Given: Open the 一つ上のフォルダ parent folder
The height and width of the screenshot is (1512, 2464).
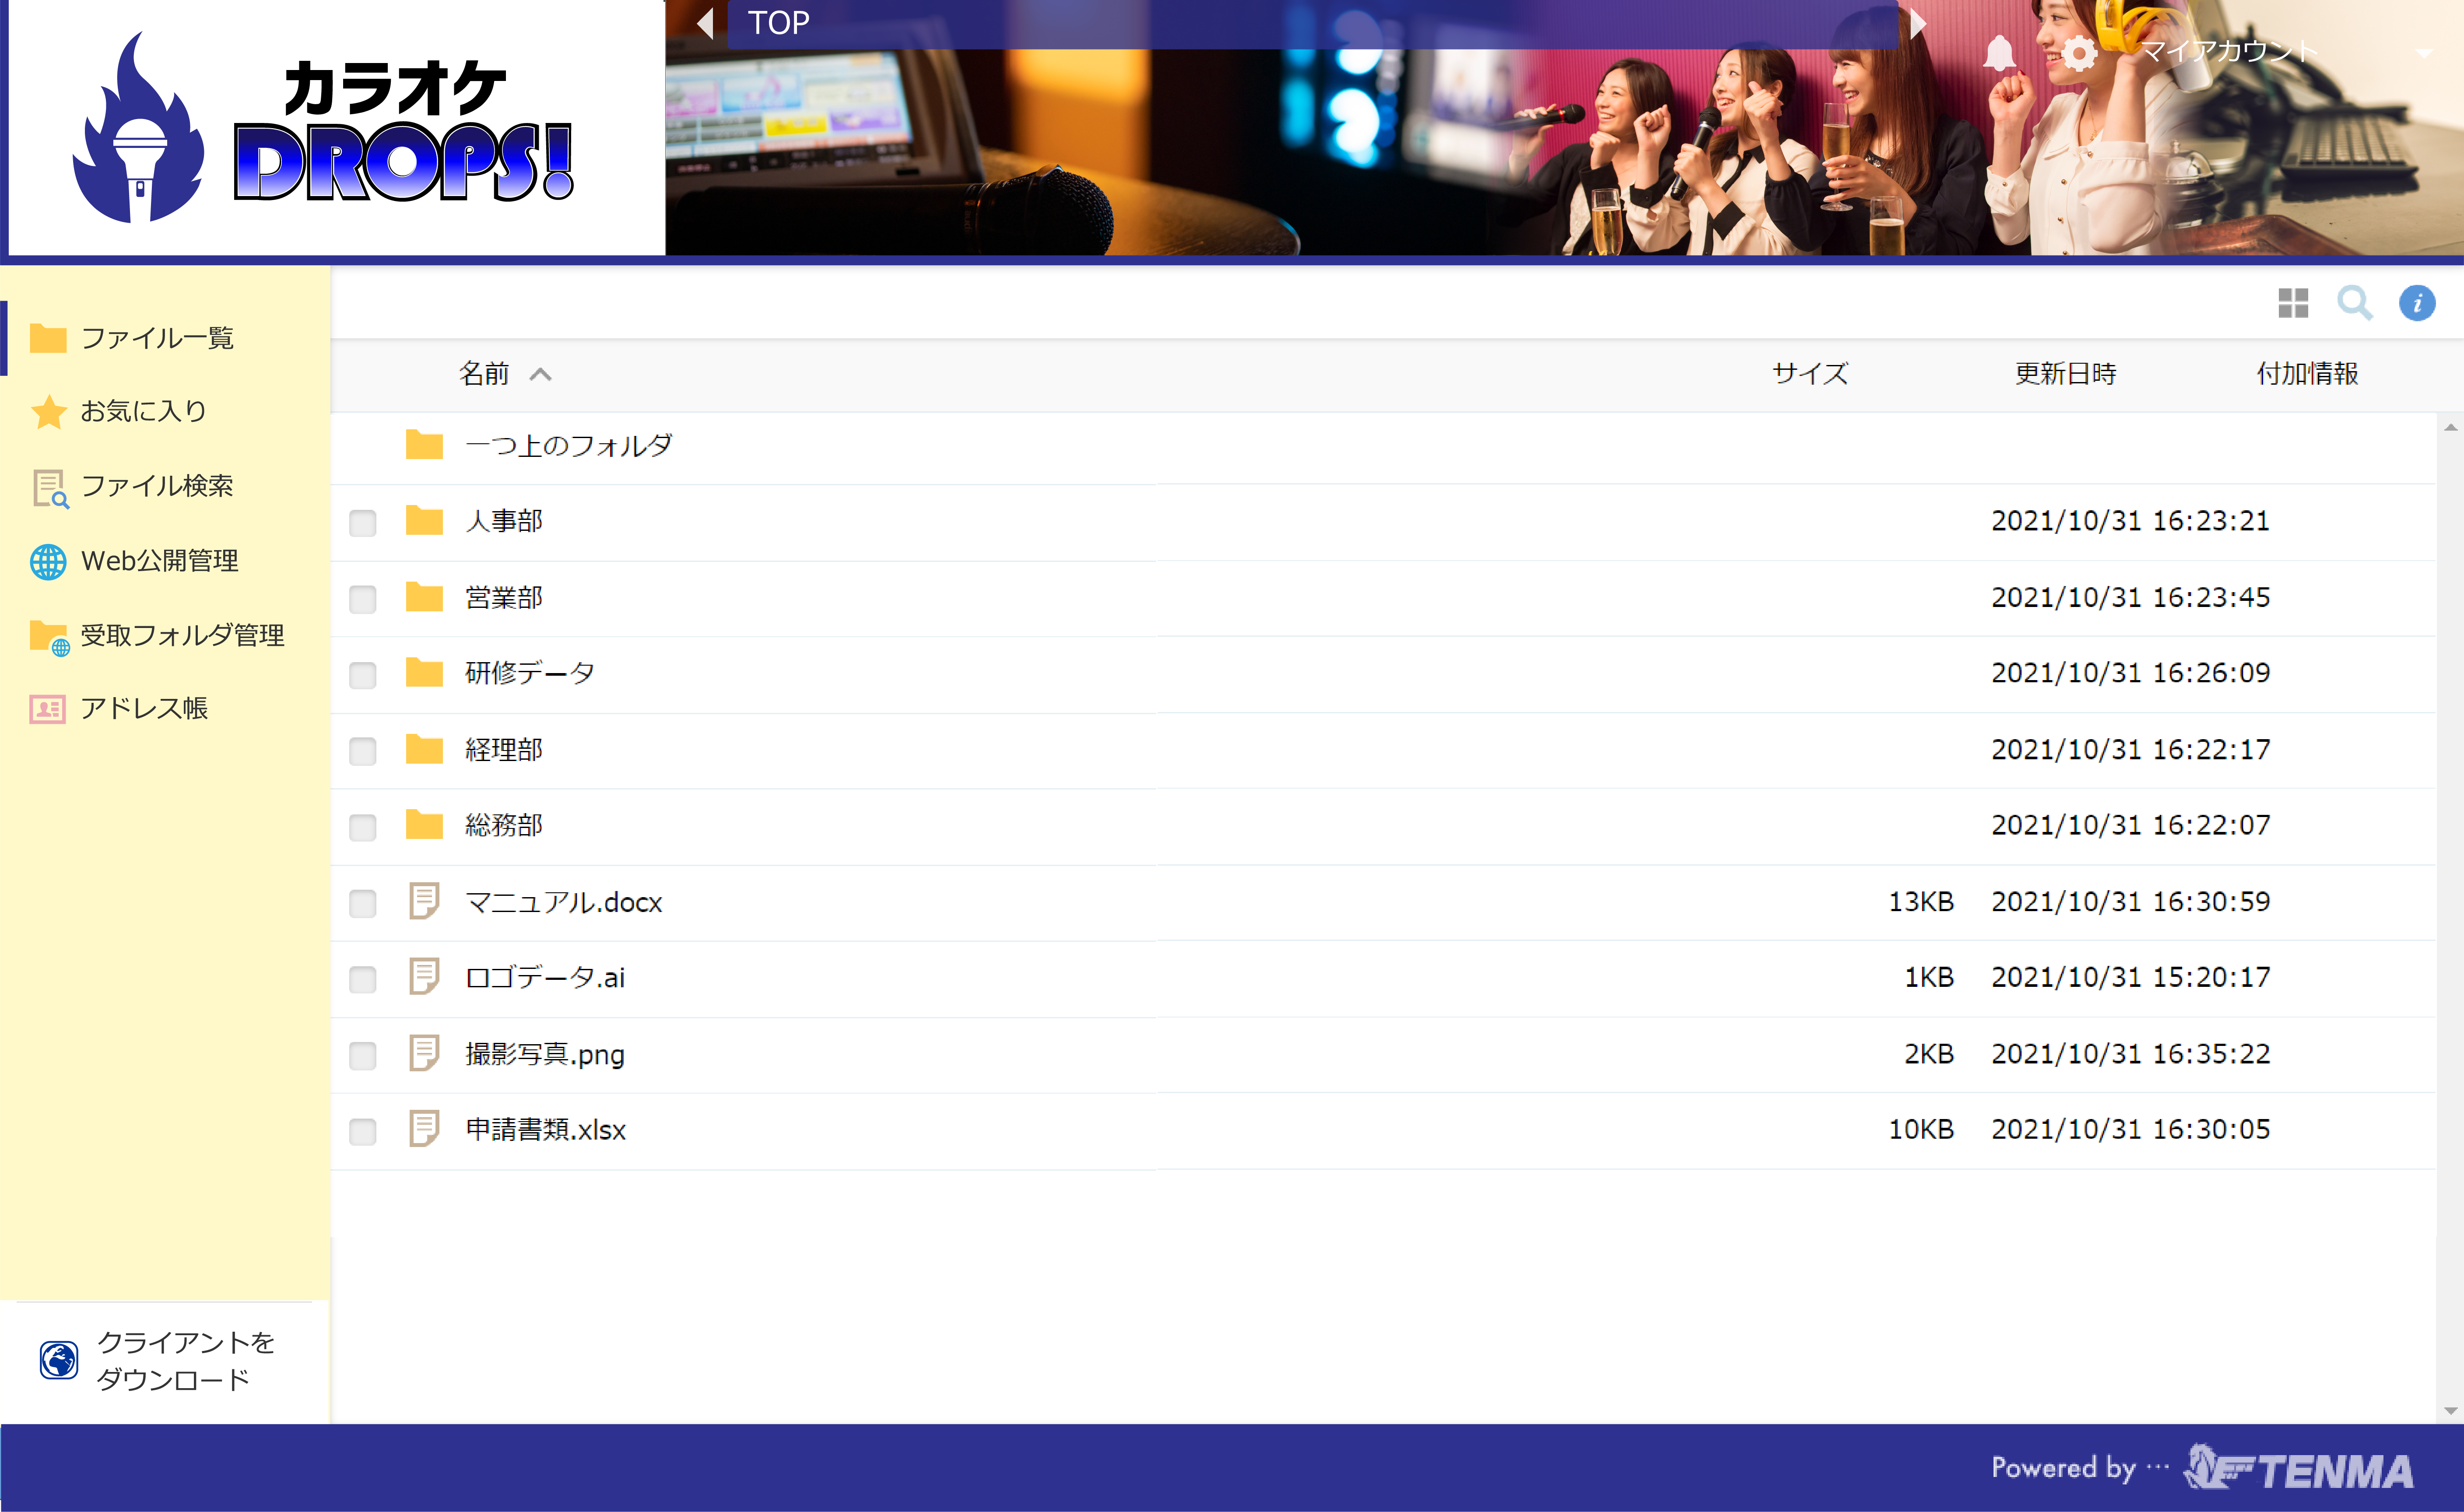Looking at the screenshot, I should pyautogui.click(x=569, y=446).
